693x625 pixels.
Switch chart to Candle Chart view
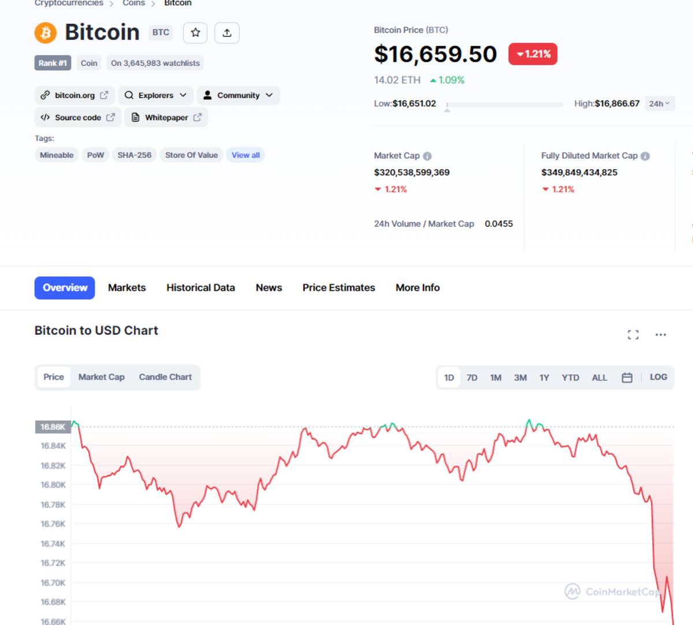165,377
